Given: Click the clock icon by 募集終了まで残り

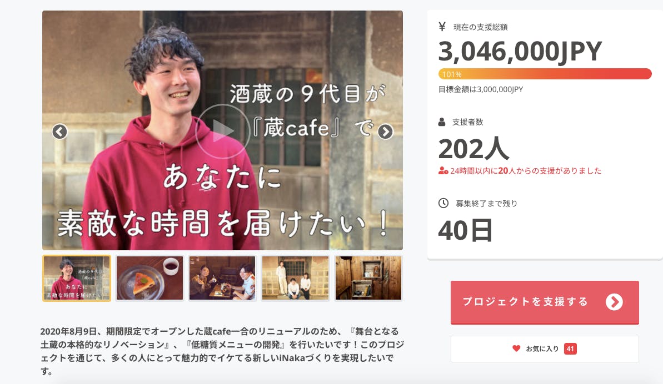Looking at the screenshot, I should 443,203.
